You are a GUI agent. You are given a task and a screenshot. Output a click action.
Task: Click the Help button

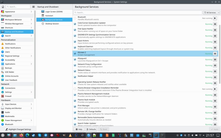click(79, 129)
